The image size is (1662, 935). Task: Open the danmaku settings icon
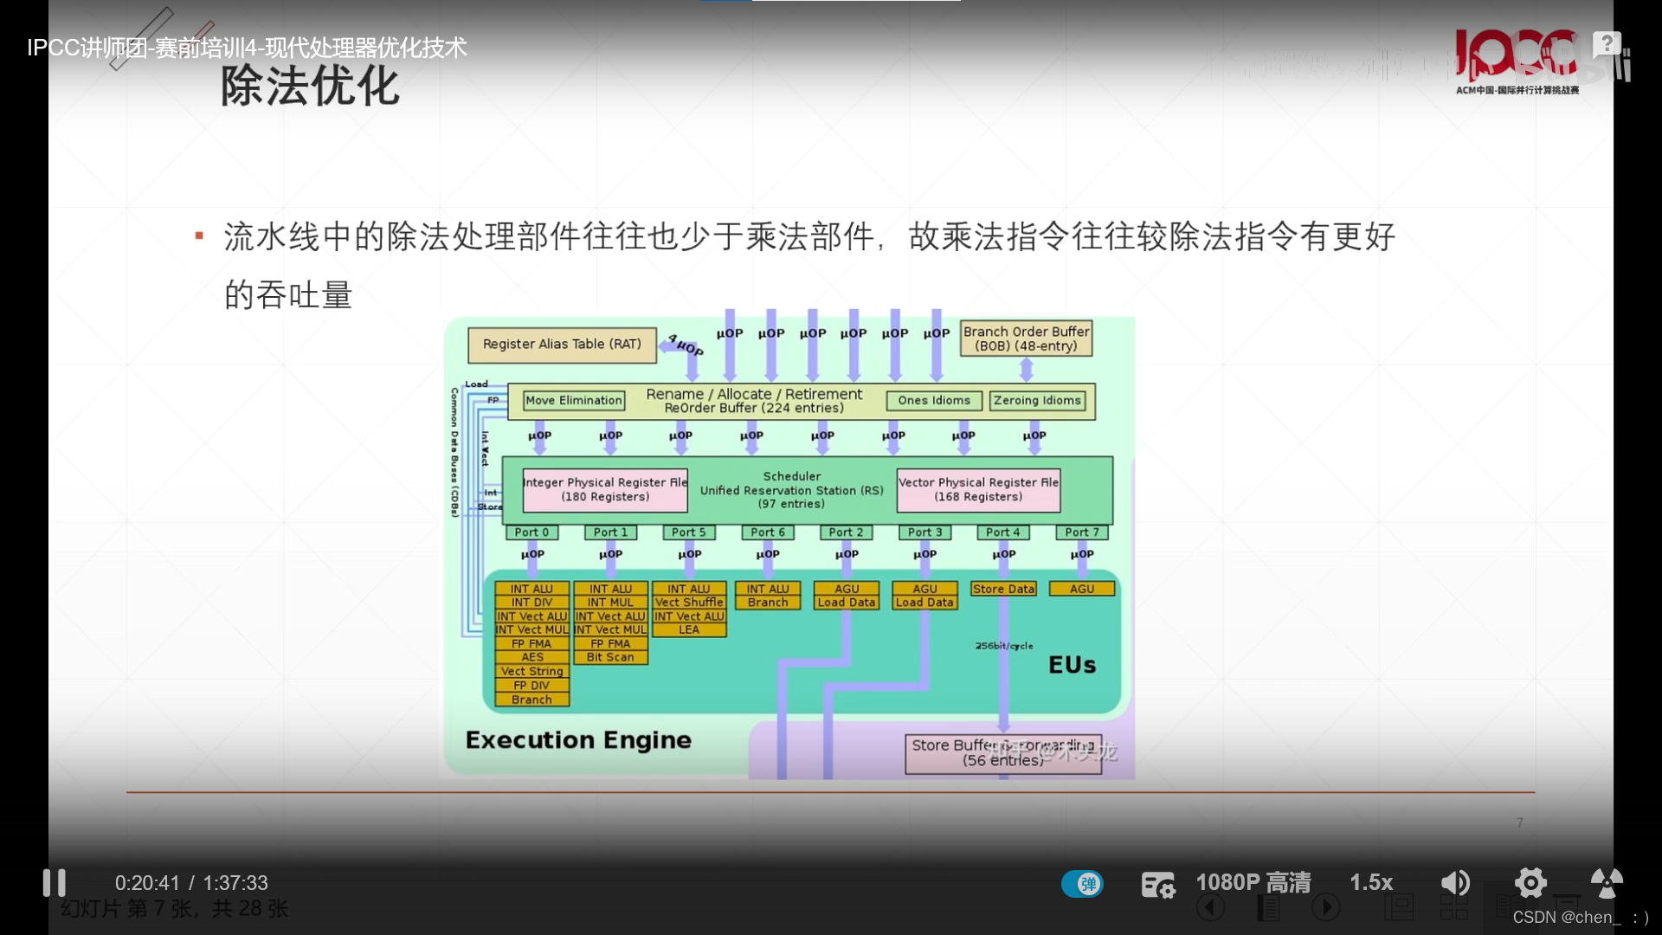click(1157, 884)
